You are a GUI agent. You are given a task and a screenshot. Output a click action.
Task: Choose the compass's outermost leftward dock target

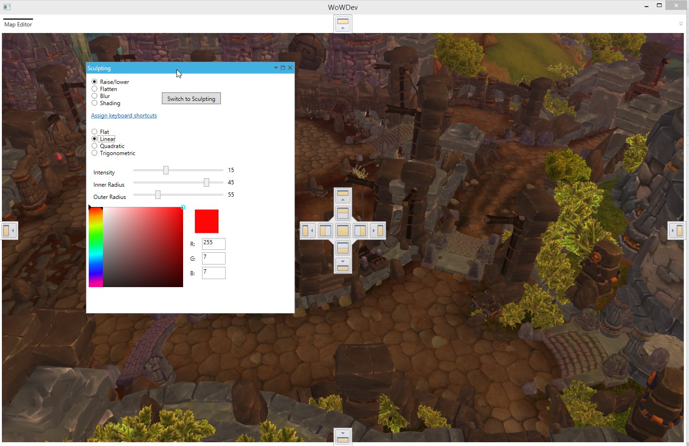point(308,231)
